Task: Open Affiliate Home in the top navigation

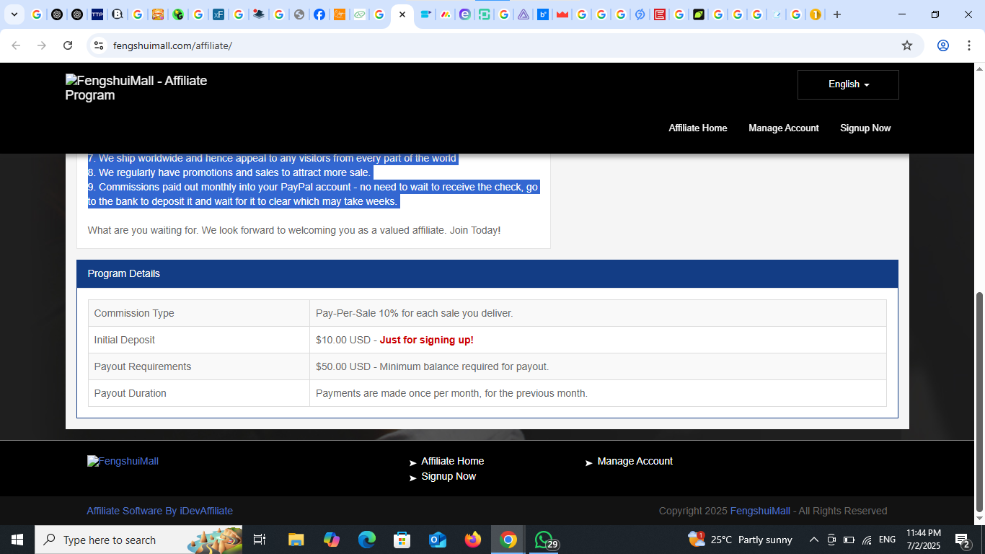Action: tap(697, 128)
